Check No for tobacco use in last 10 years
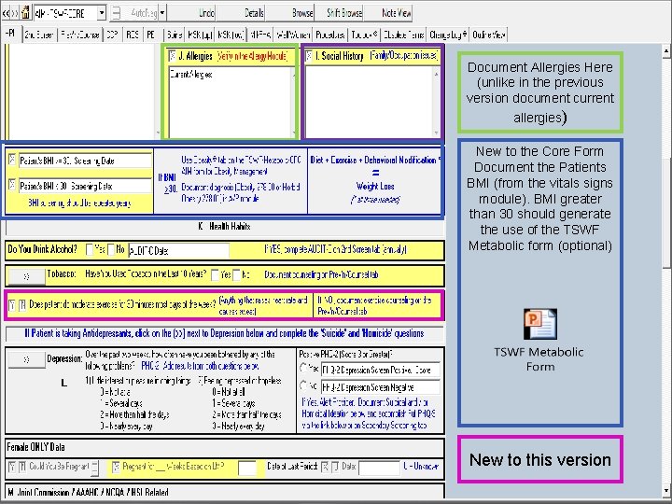The image size is (672, 504). click(x=236, y=275)
